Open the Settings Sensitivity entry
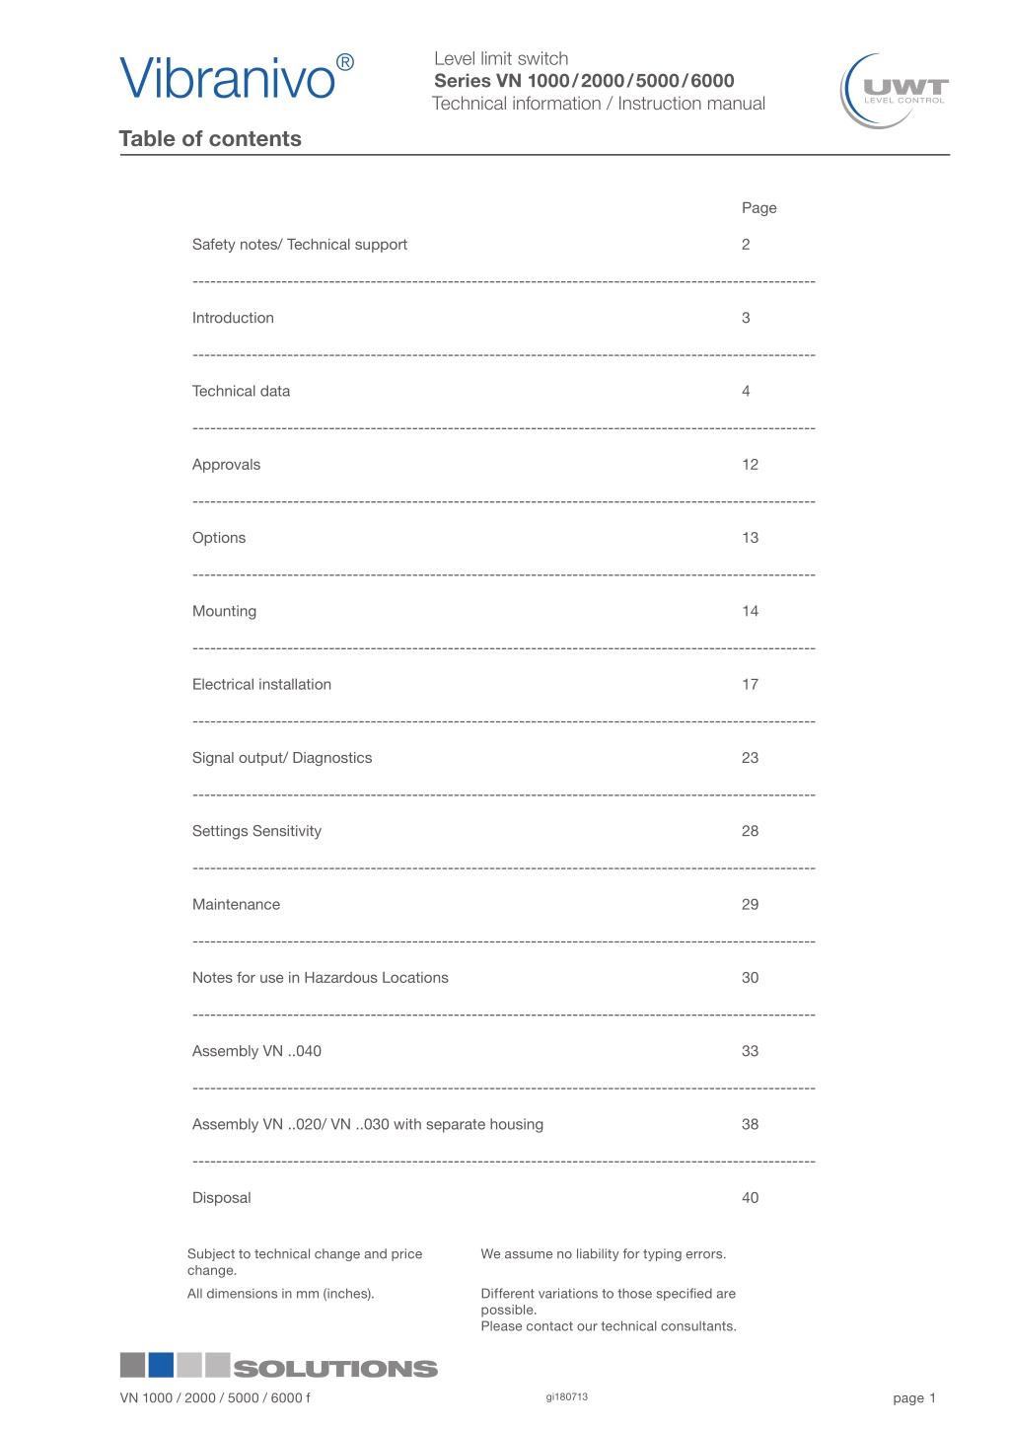Screen dimensions: 1010x1429 257,831
